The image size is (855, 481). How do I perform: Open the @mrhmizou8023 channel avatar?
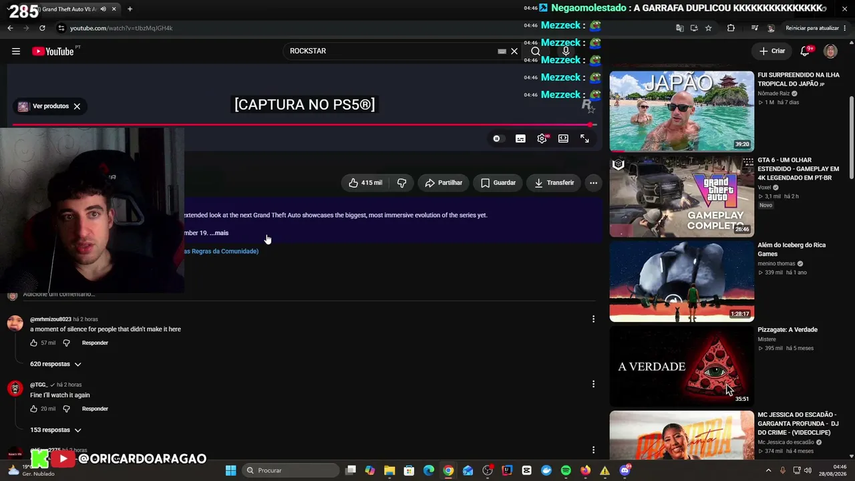click(x=15, y=323)
